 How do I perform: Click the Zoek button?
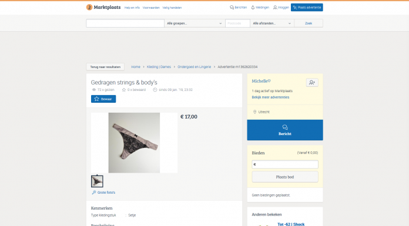pyautogui.click(x=309, y=23)
